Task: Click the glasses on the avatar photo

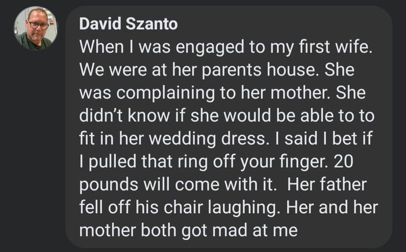Action: point(37,25)
